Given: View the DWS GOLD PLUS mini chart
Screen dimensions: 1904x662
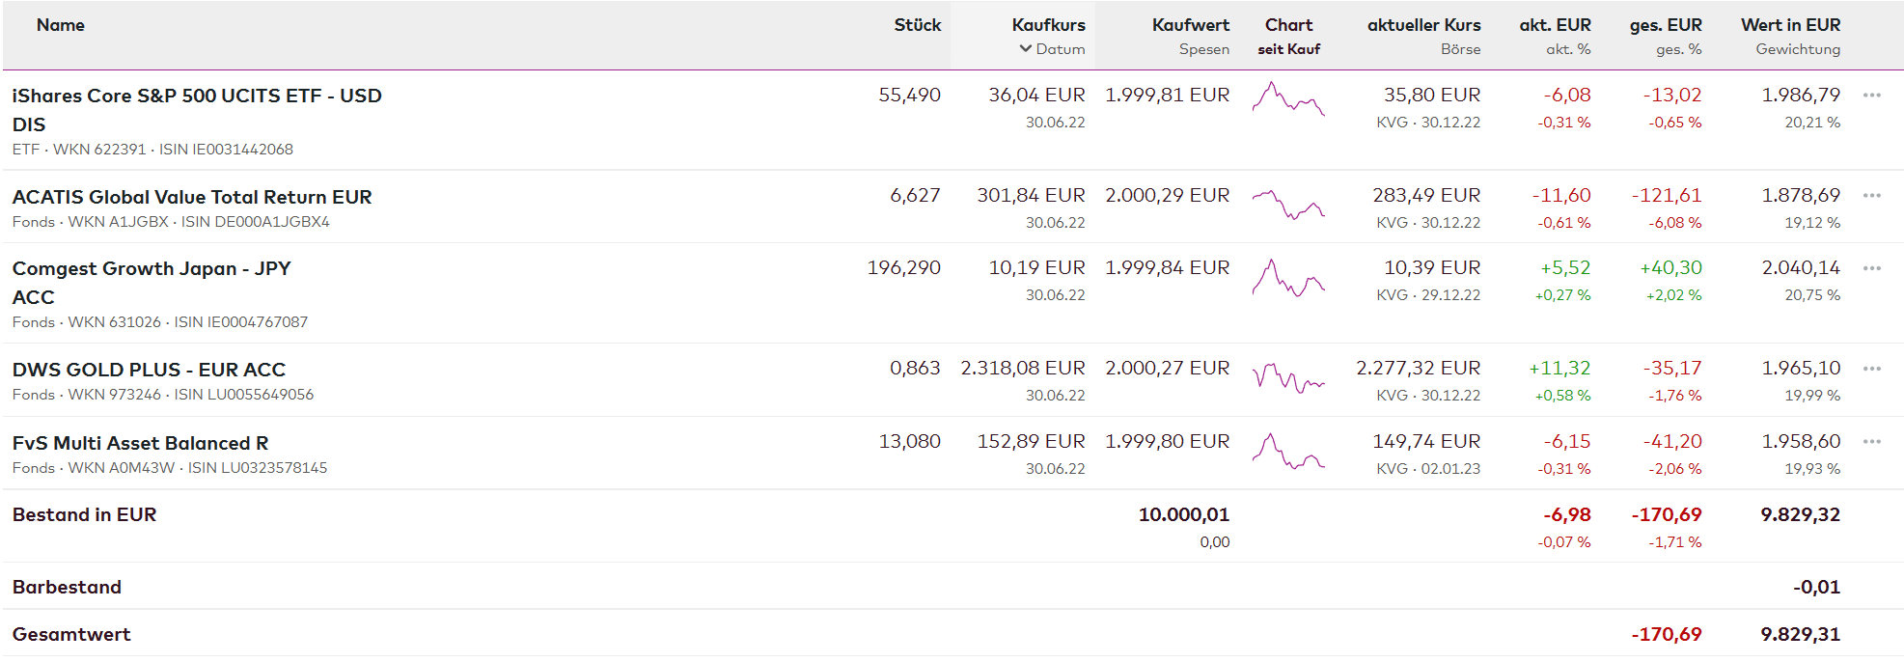Looking at the screenshot, I should point(1288,377).
